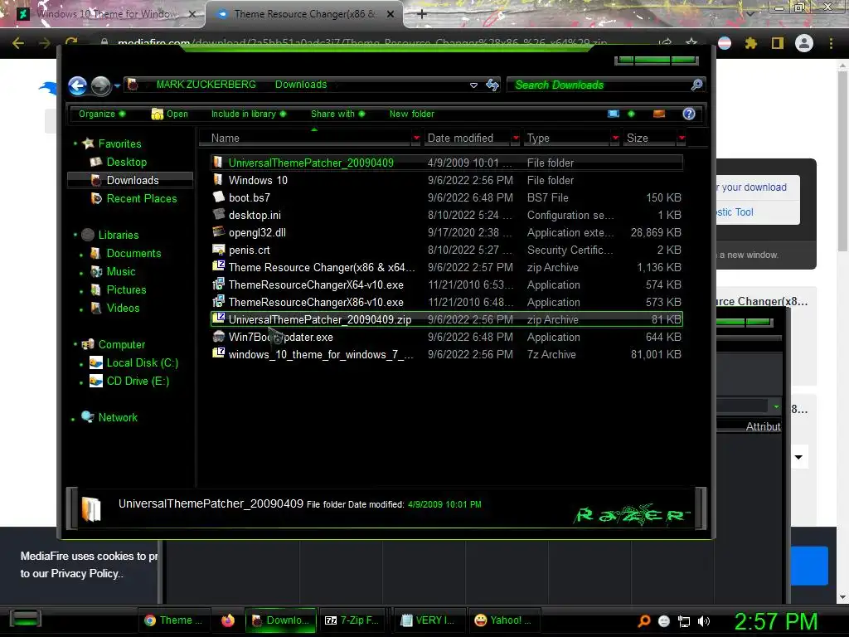
Task: Click the 2:57 PM taskbar clock
Action: click(x=776, y=621)
